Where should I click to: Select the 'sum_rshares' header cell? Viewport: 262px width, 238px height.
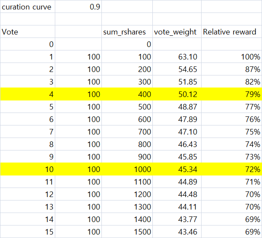tap(127, 32)
